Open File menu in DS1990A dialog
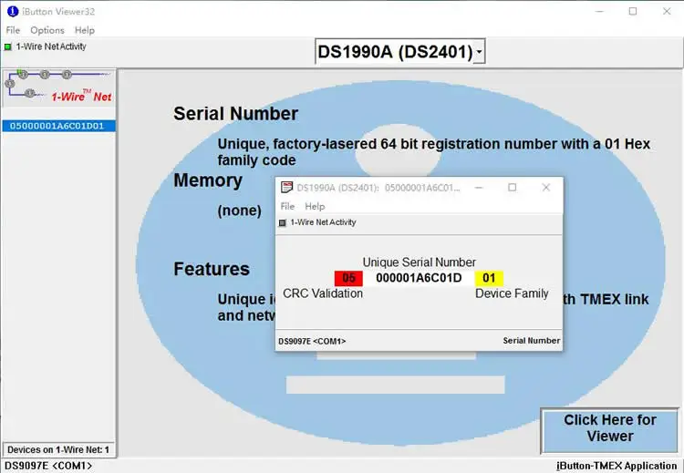The width and height of the screenshot is (684, 473). pyautogui.click(x=287, y=206)
